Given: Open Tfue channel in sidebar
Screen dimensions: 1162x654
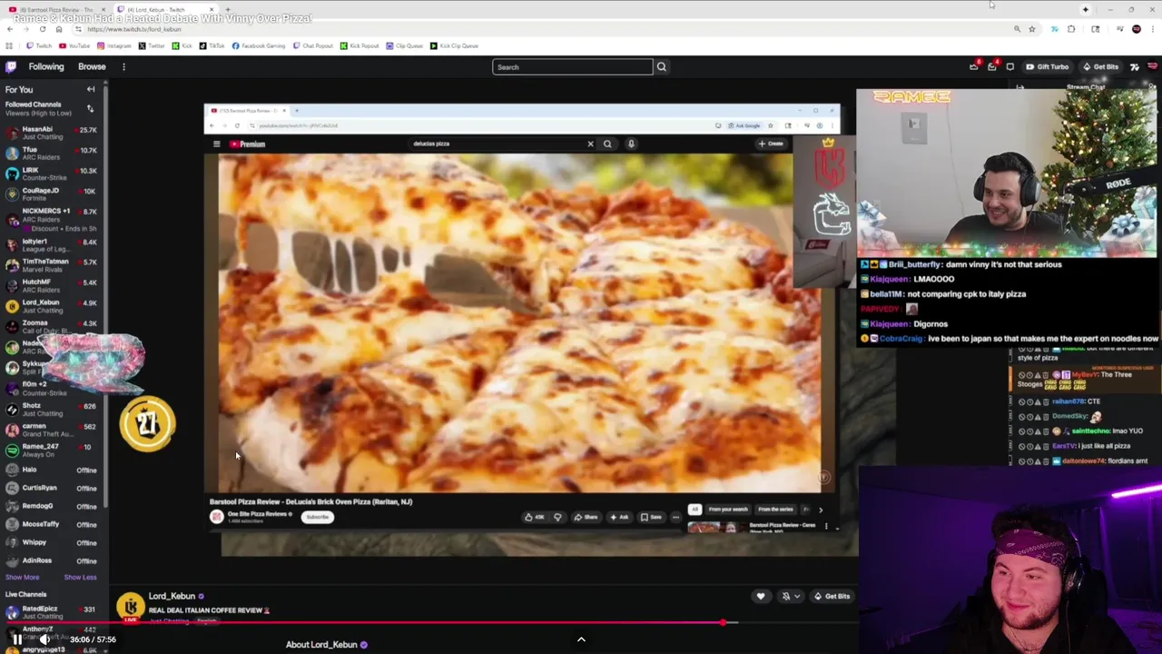Looking at the screenshot, I should [52, 153].
